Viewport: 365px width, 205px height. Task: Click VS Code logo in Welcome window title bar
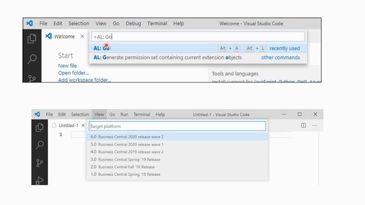[x=30, y=23]
